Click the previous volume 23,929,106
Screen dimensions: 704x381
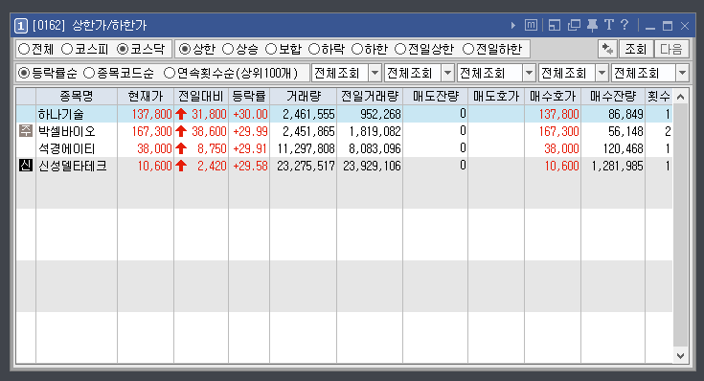tap(373, 166)
